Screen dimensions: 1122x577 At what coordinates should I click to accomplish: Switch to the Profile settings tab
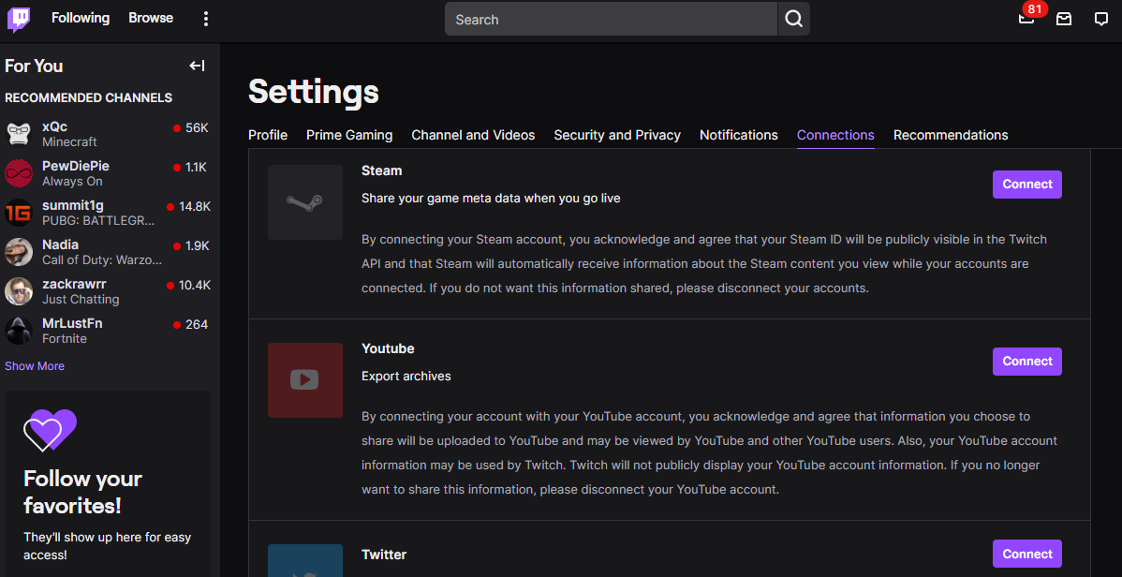268,135
